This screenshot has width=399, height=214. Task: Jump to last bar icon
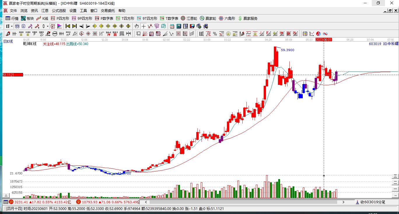point(74,26)
